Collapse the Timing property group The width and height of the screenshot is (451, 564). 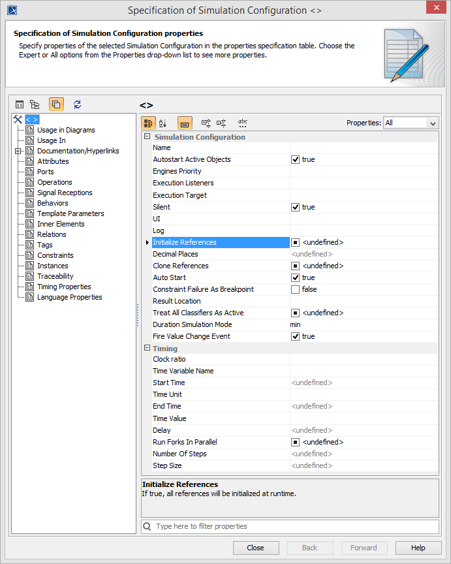147,349
